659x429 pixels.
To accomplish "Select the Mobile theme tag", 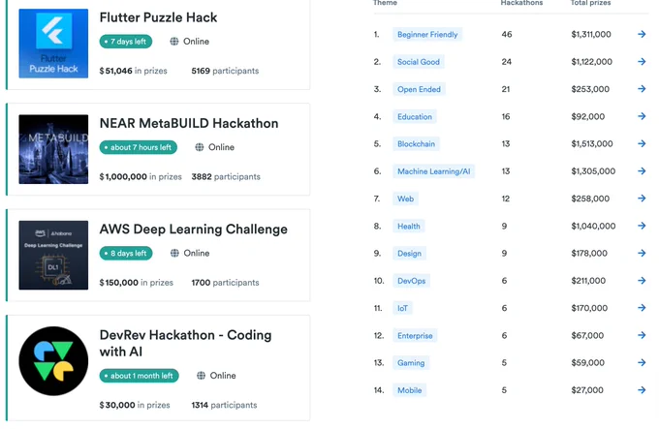I will point(409,390).
